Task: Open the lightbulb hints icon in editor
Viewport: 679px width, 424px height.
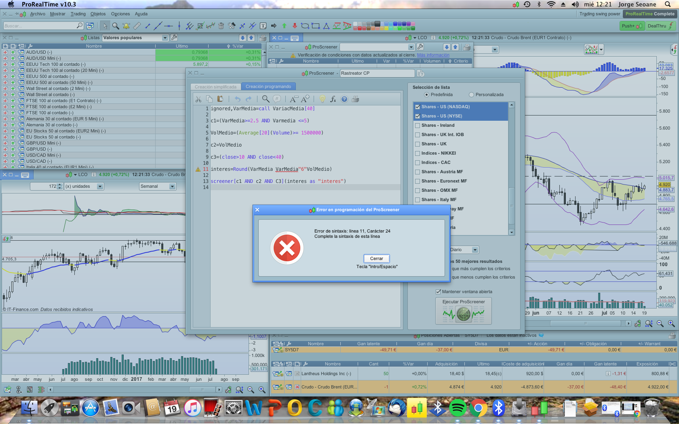Action: [323, 99]
